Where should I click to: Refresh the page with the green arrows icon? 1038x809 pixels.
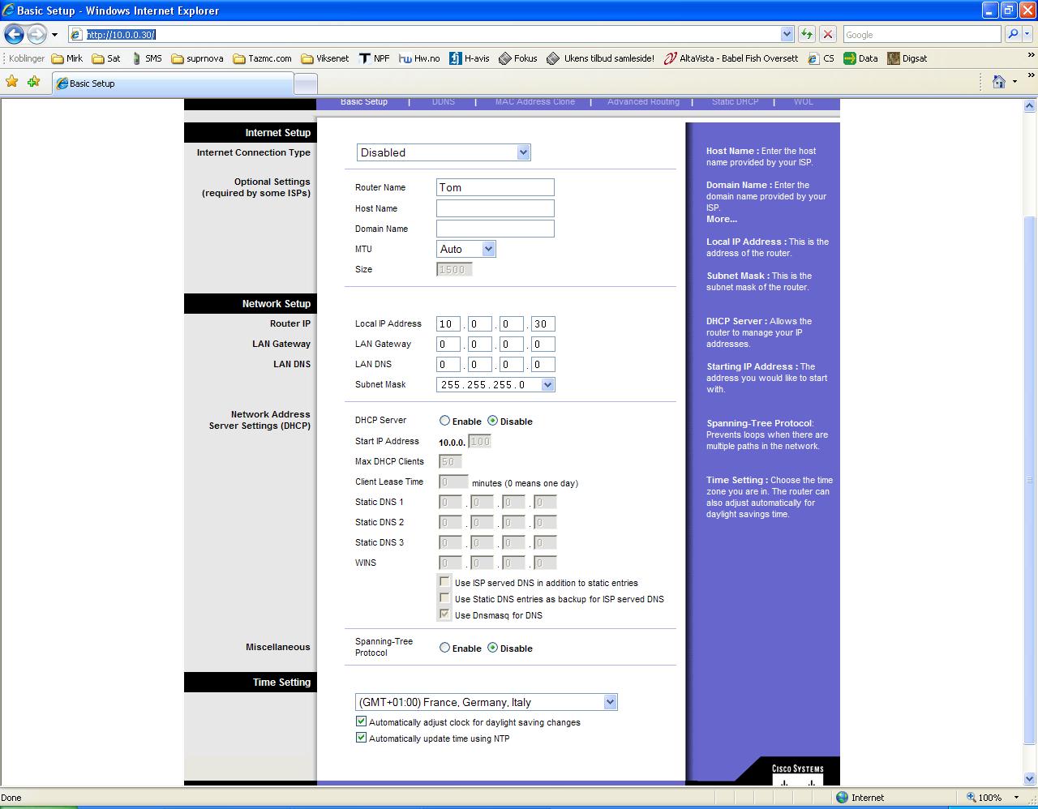pyautogui.click(x=806, y=34)
